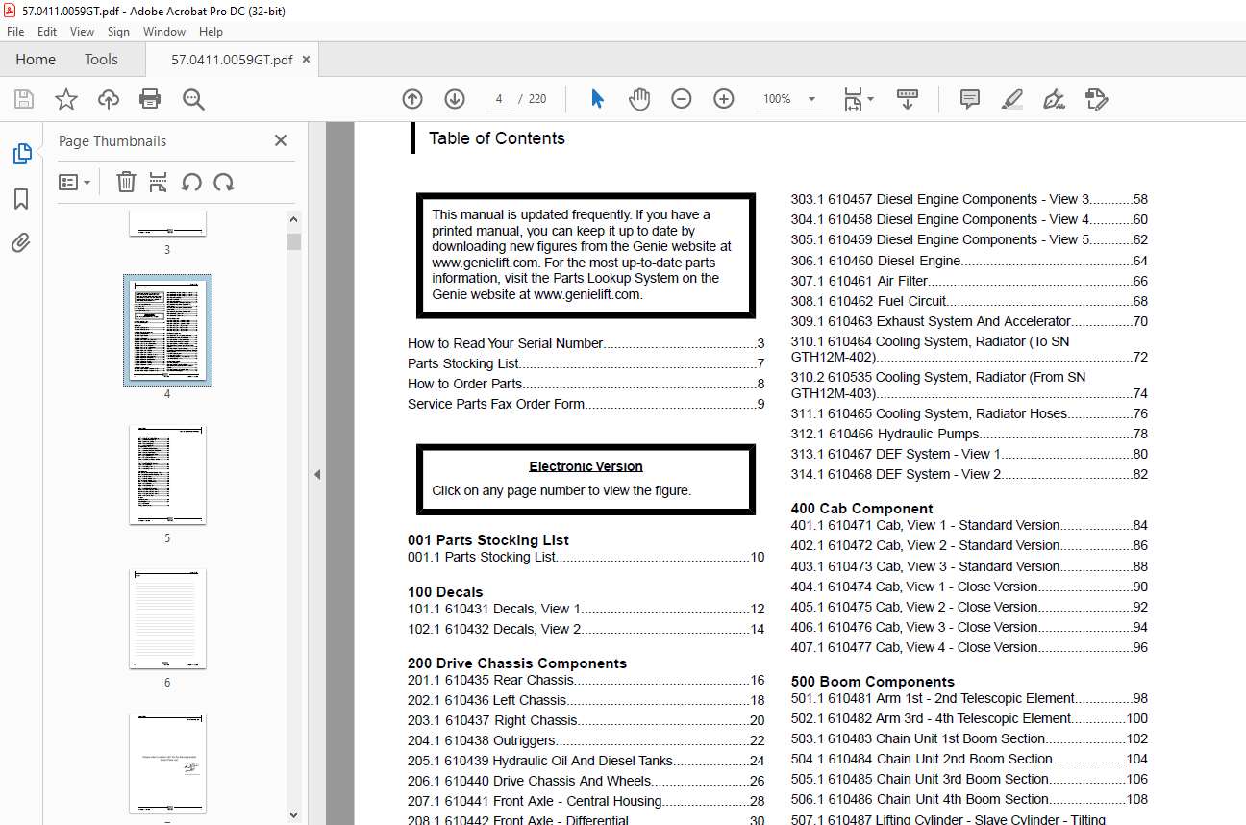Viewport: 1246px width, 825px height.
Task: Select page 4 thumbnail
Action: [167, 330]
